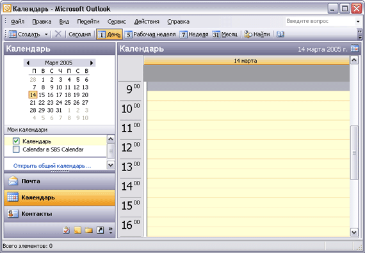The image size is (365, 253).
Task: Open the Правка menu
Action: tap(42, 22)
